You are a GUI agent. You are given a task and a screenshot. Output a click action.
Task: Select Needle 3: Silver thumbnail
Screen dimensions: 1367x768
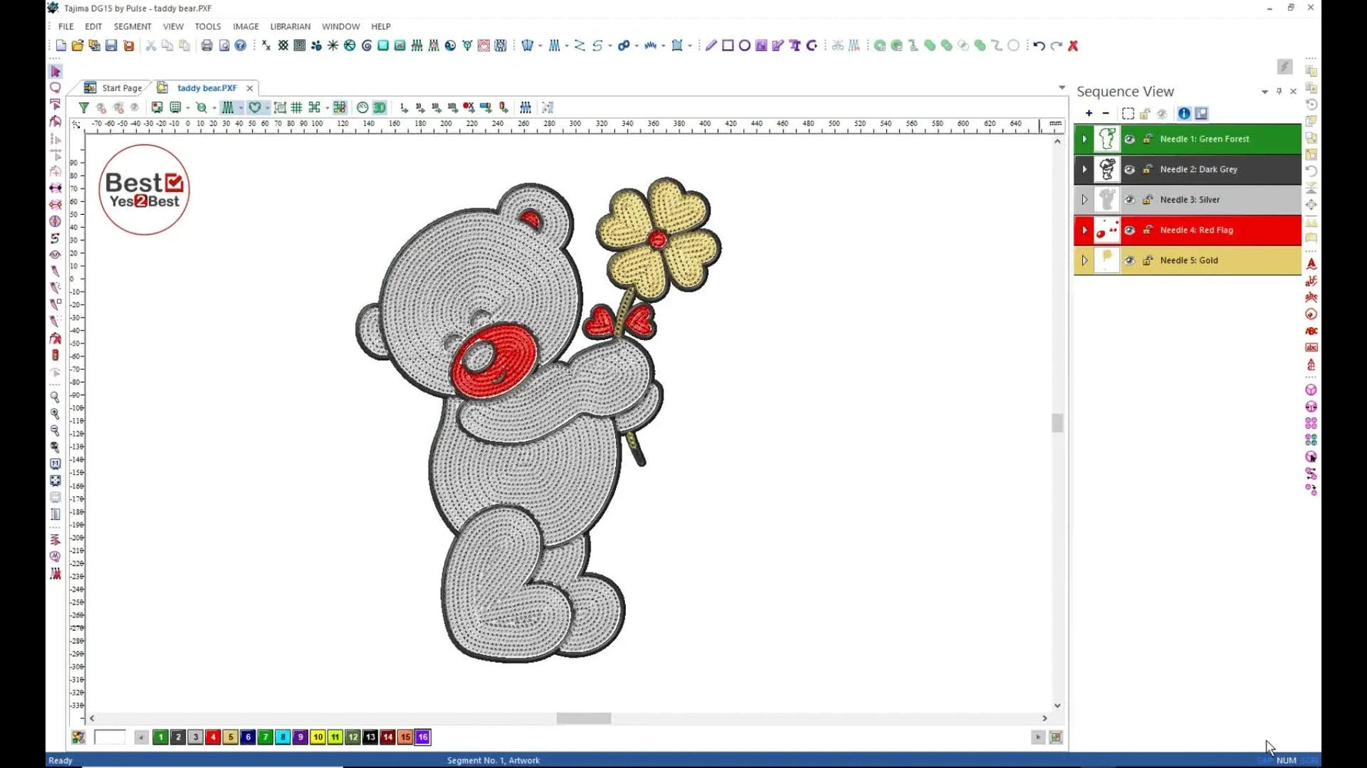point(1107,199)
